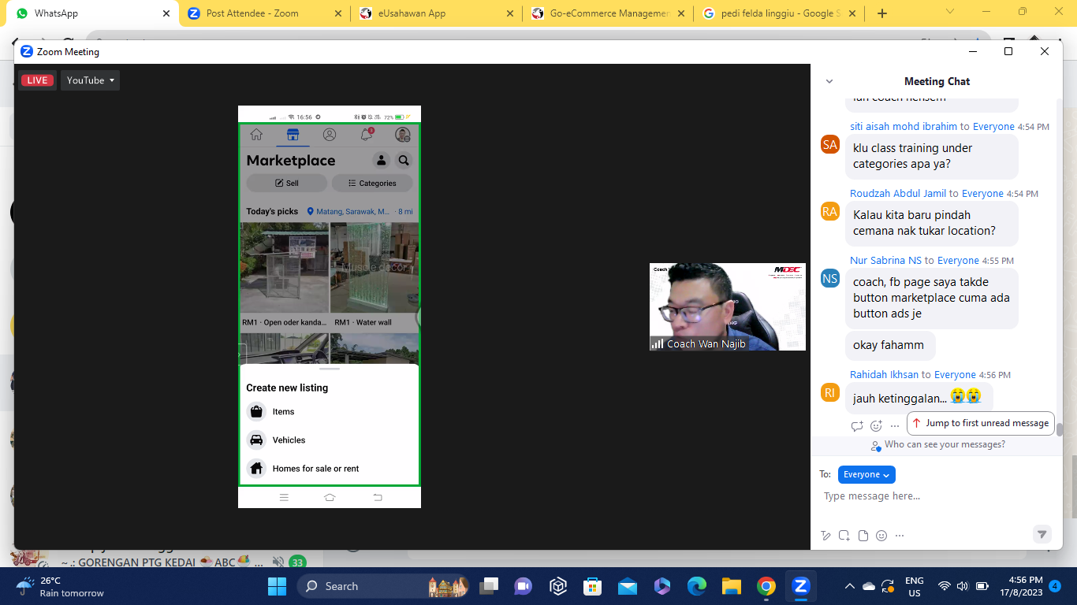Send the chat message with arrow icon

(x=1042, y=534)
